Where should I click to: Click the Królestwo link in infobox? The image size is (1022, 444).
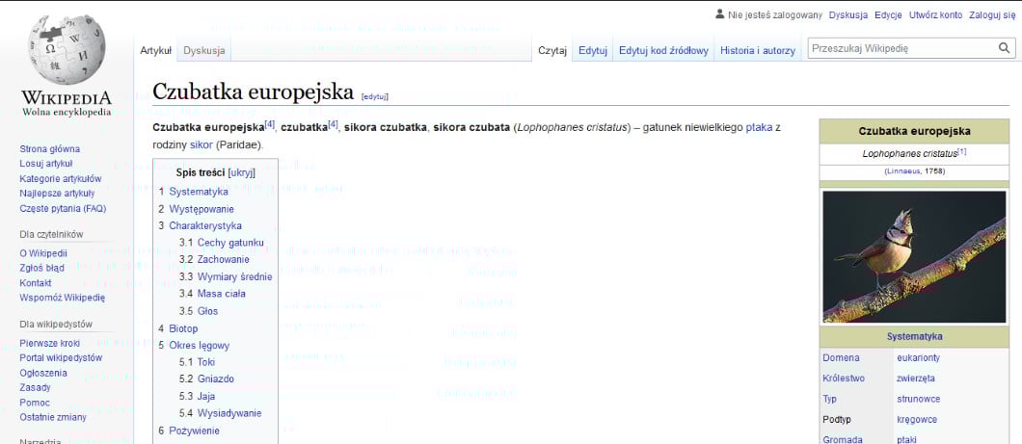pos(844,379)
